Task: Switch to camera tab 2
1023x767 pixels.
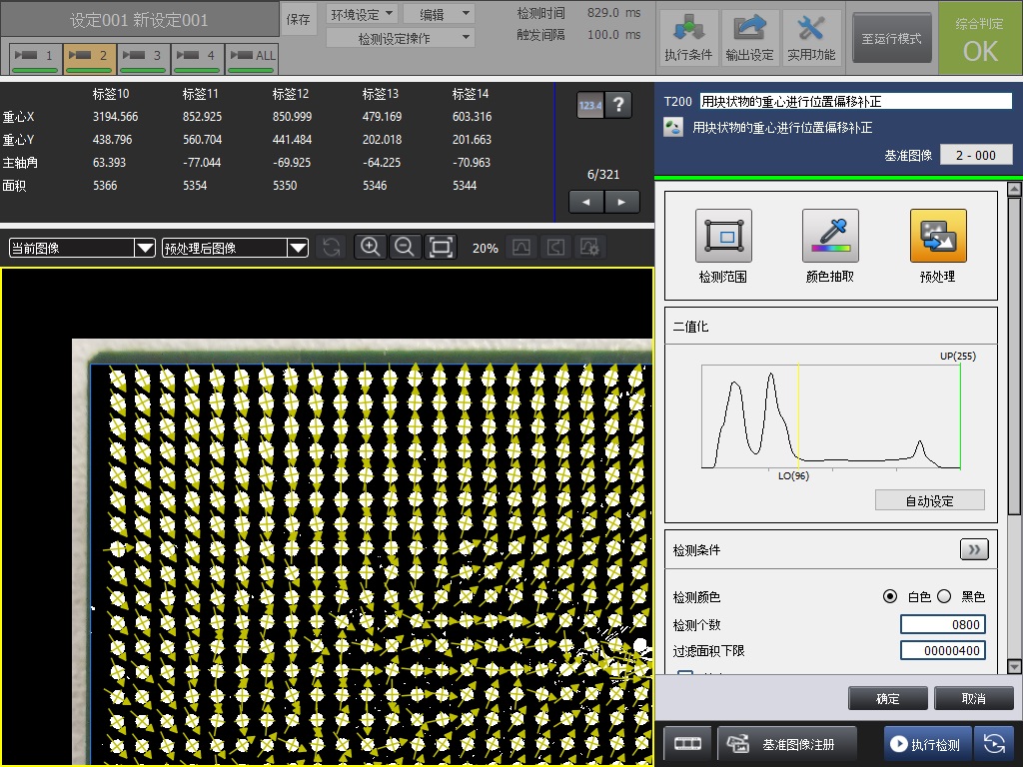Action: 91,58
